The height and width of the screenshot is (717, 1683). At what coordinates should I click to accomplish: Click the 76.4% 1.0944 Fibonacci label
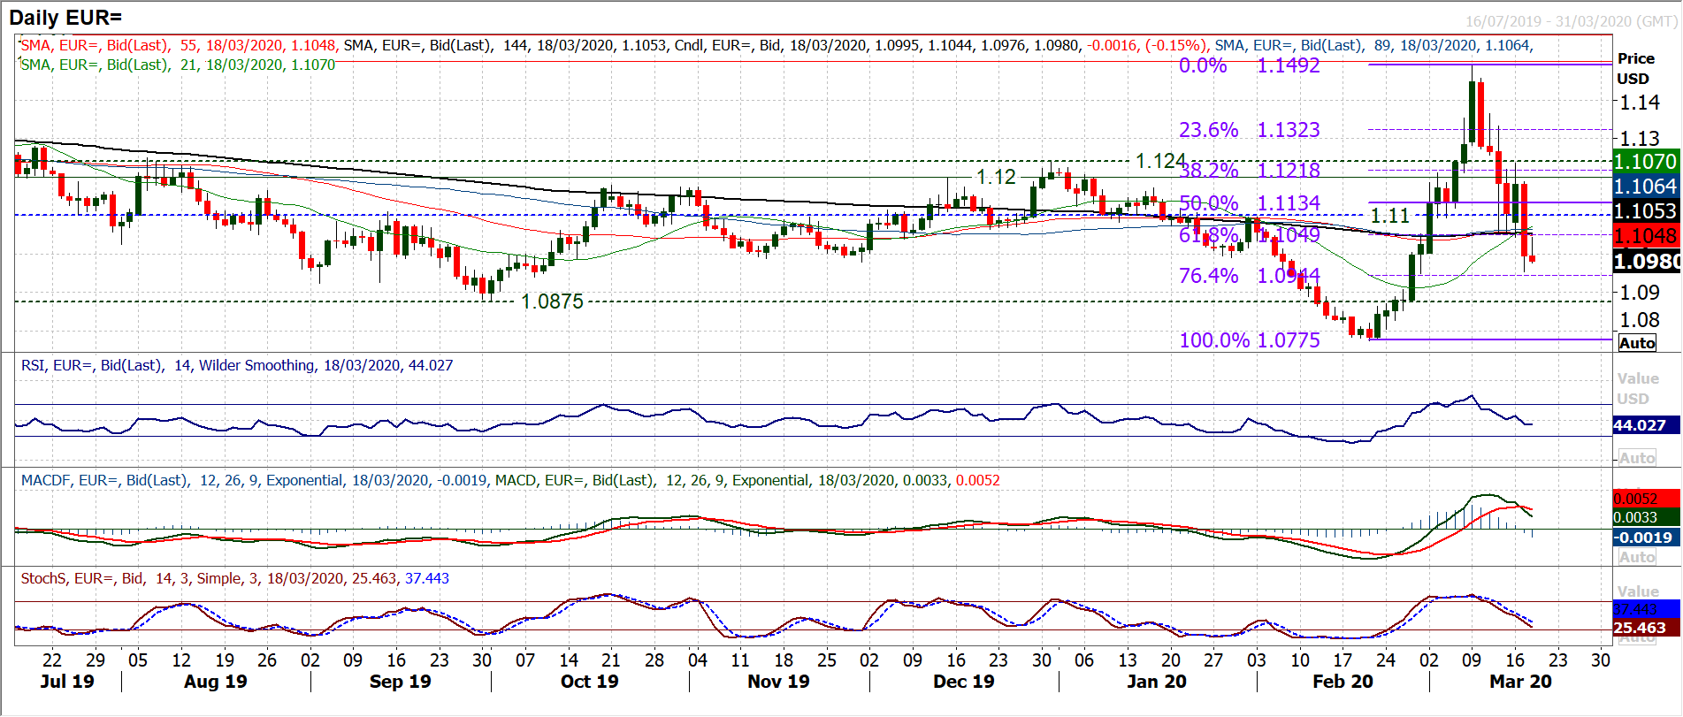[x=1249, y=276]
